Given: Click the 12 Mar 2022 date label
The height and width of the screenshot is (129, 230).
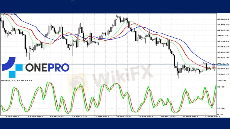Looking at the screenshot, I should click(102, 116).
